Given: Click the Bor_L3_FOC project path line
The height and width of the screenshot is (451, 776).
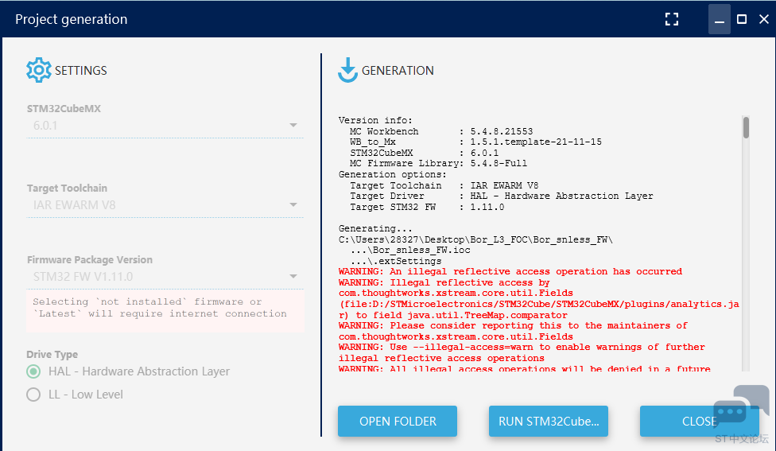Looking at the screenshot, I should tap(475, 239).
